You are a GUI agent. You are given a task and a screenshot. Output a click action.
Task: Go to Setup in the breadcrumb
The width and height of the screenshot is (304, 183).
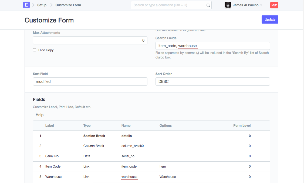pyautogui.click(x=42, y=5)
